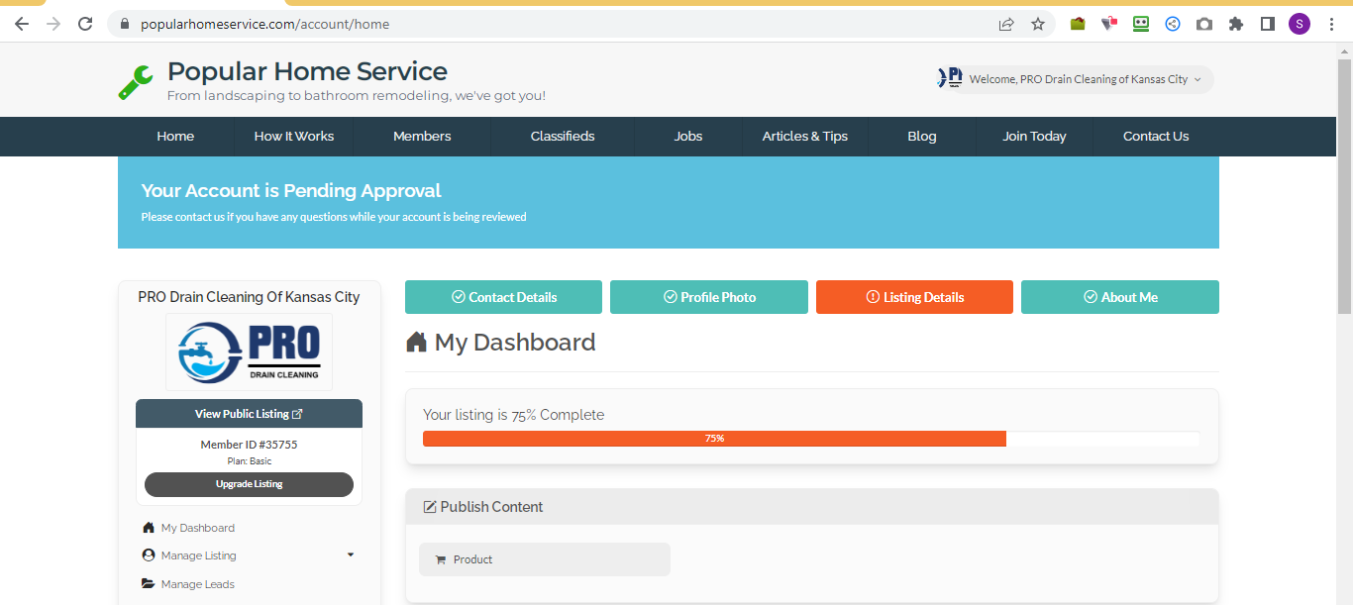Click the Product shopping cart icon
Image resolution: width=1353 pixels, height=605 pixels.
pos(441,559)
